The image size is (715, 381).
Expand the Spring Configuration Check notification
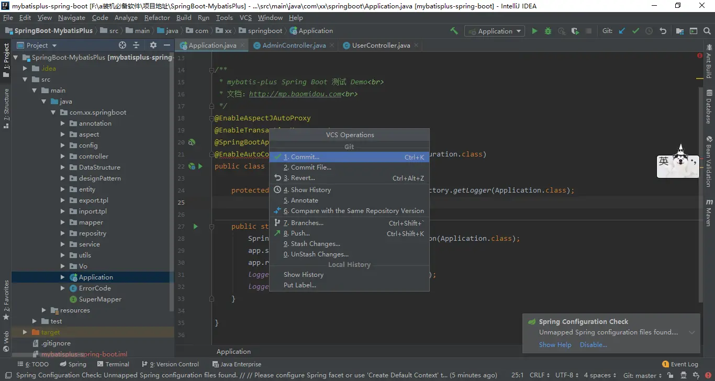[692, 333]
